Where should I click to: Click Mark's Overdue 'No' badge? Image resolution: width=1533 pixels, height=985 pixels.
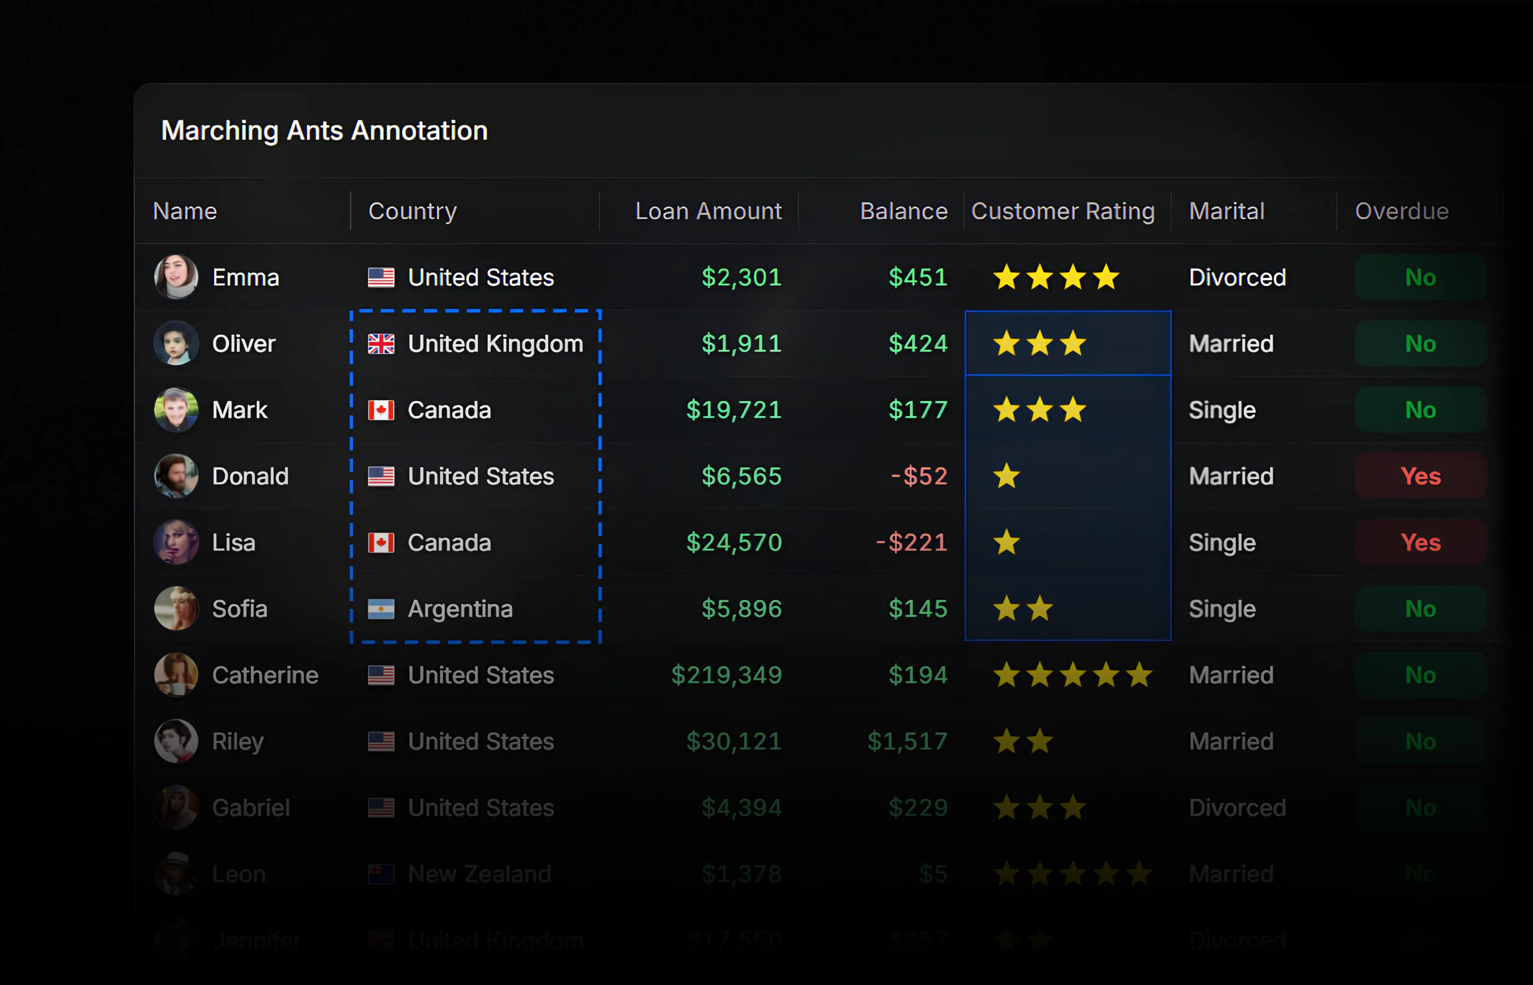1421,409
